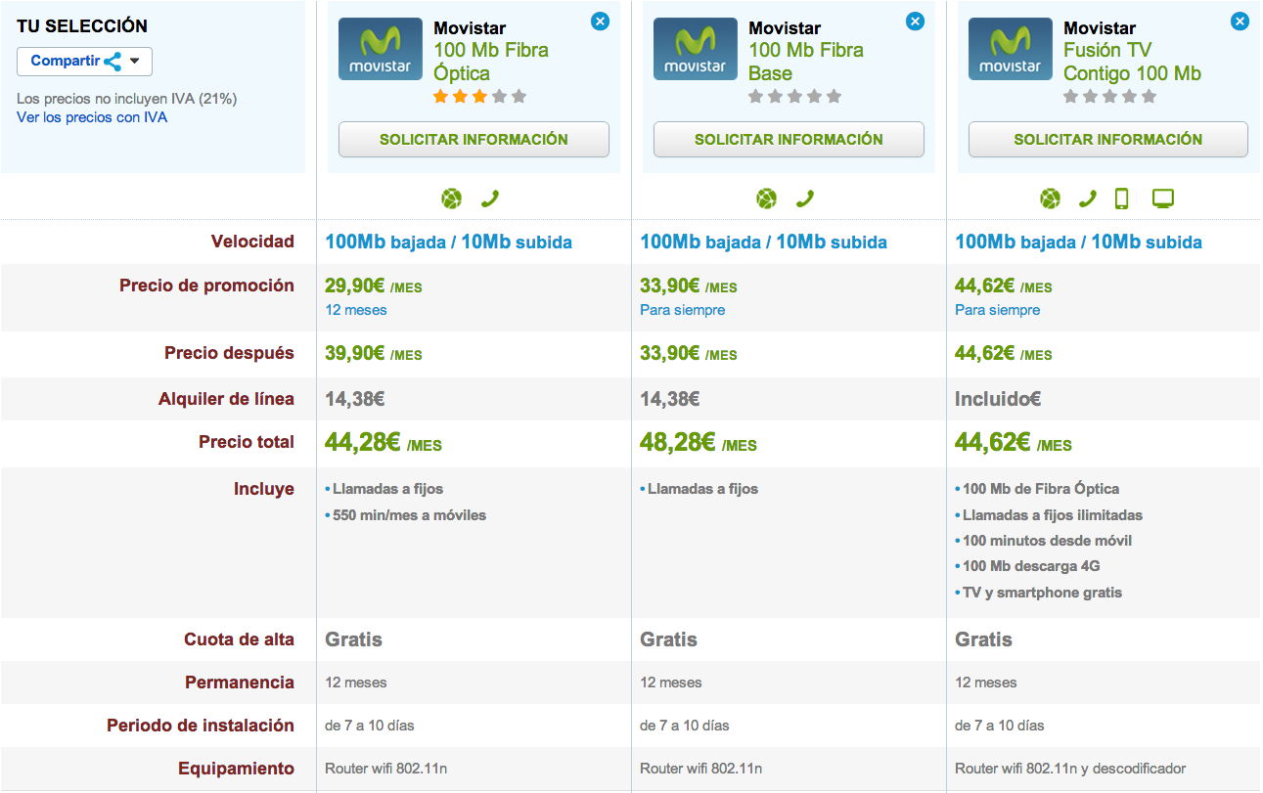Click phone icon under Fibra Óptica plan
1263x793 pixels.
(x=489, y=199)
